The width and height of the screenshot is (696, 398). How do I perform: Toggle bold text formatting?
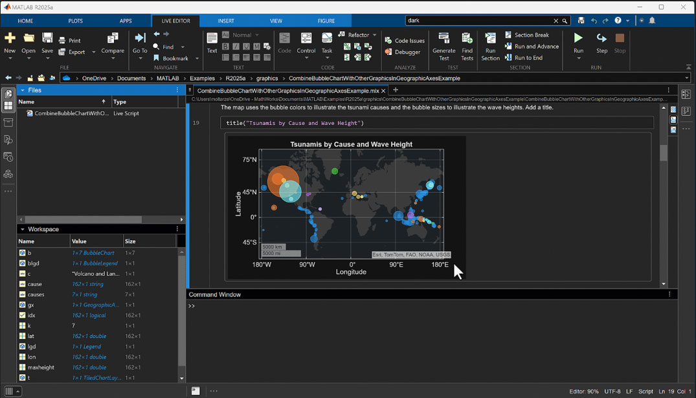(x=225, y=46)
